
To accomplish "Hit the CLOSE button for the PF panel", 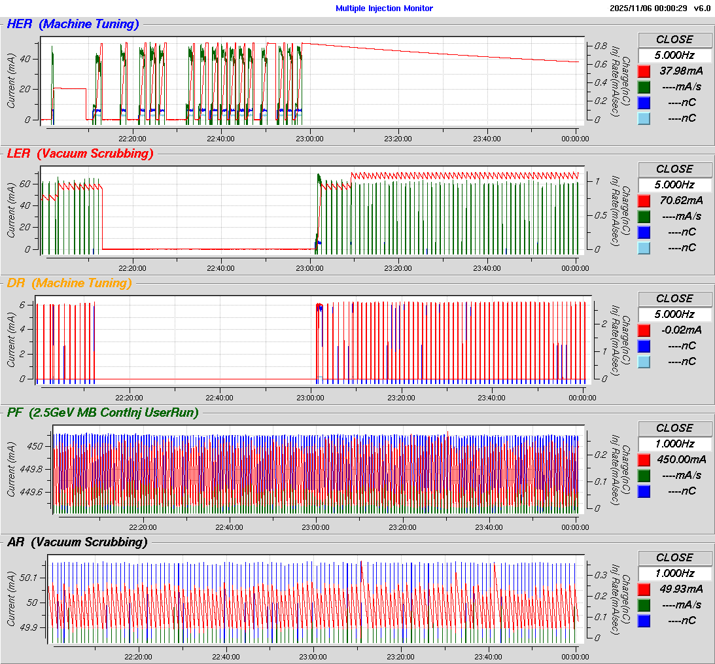I will coord(674,428).
